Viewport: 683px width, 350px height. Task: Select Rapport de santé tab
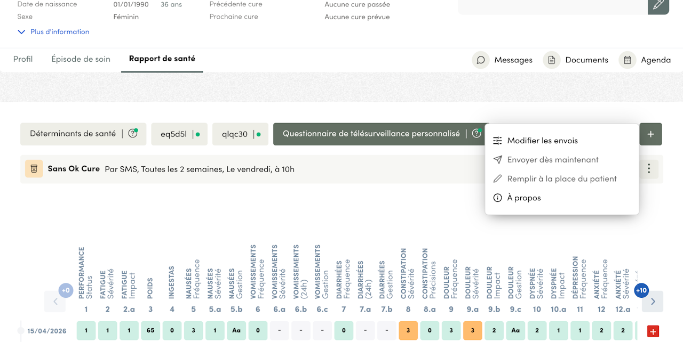pos(162,59)
